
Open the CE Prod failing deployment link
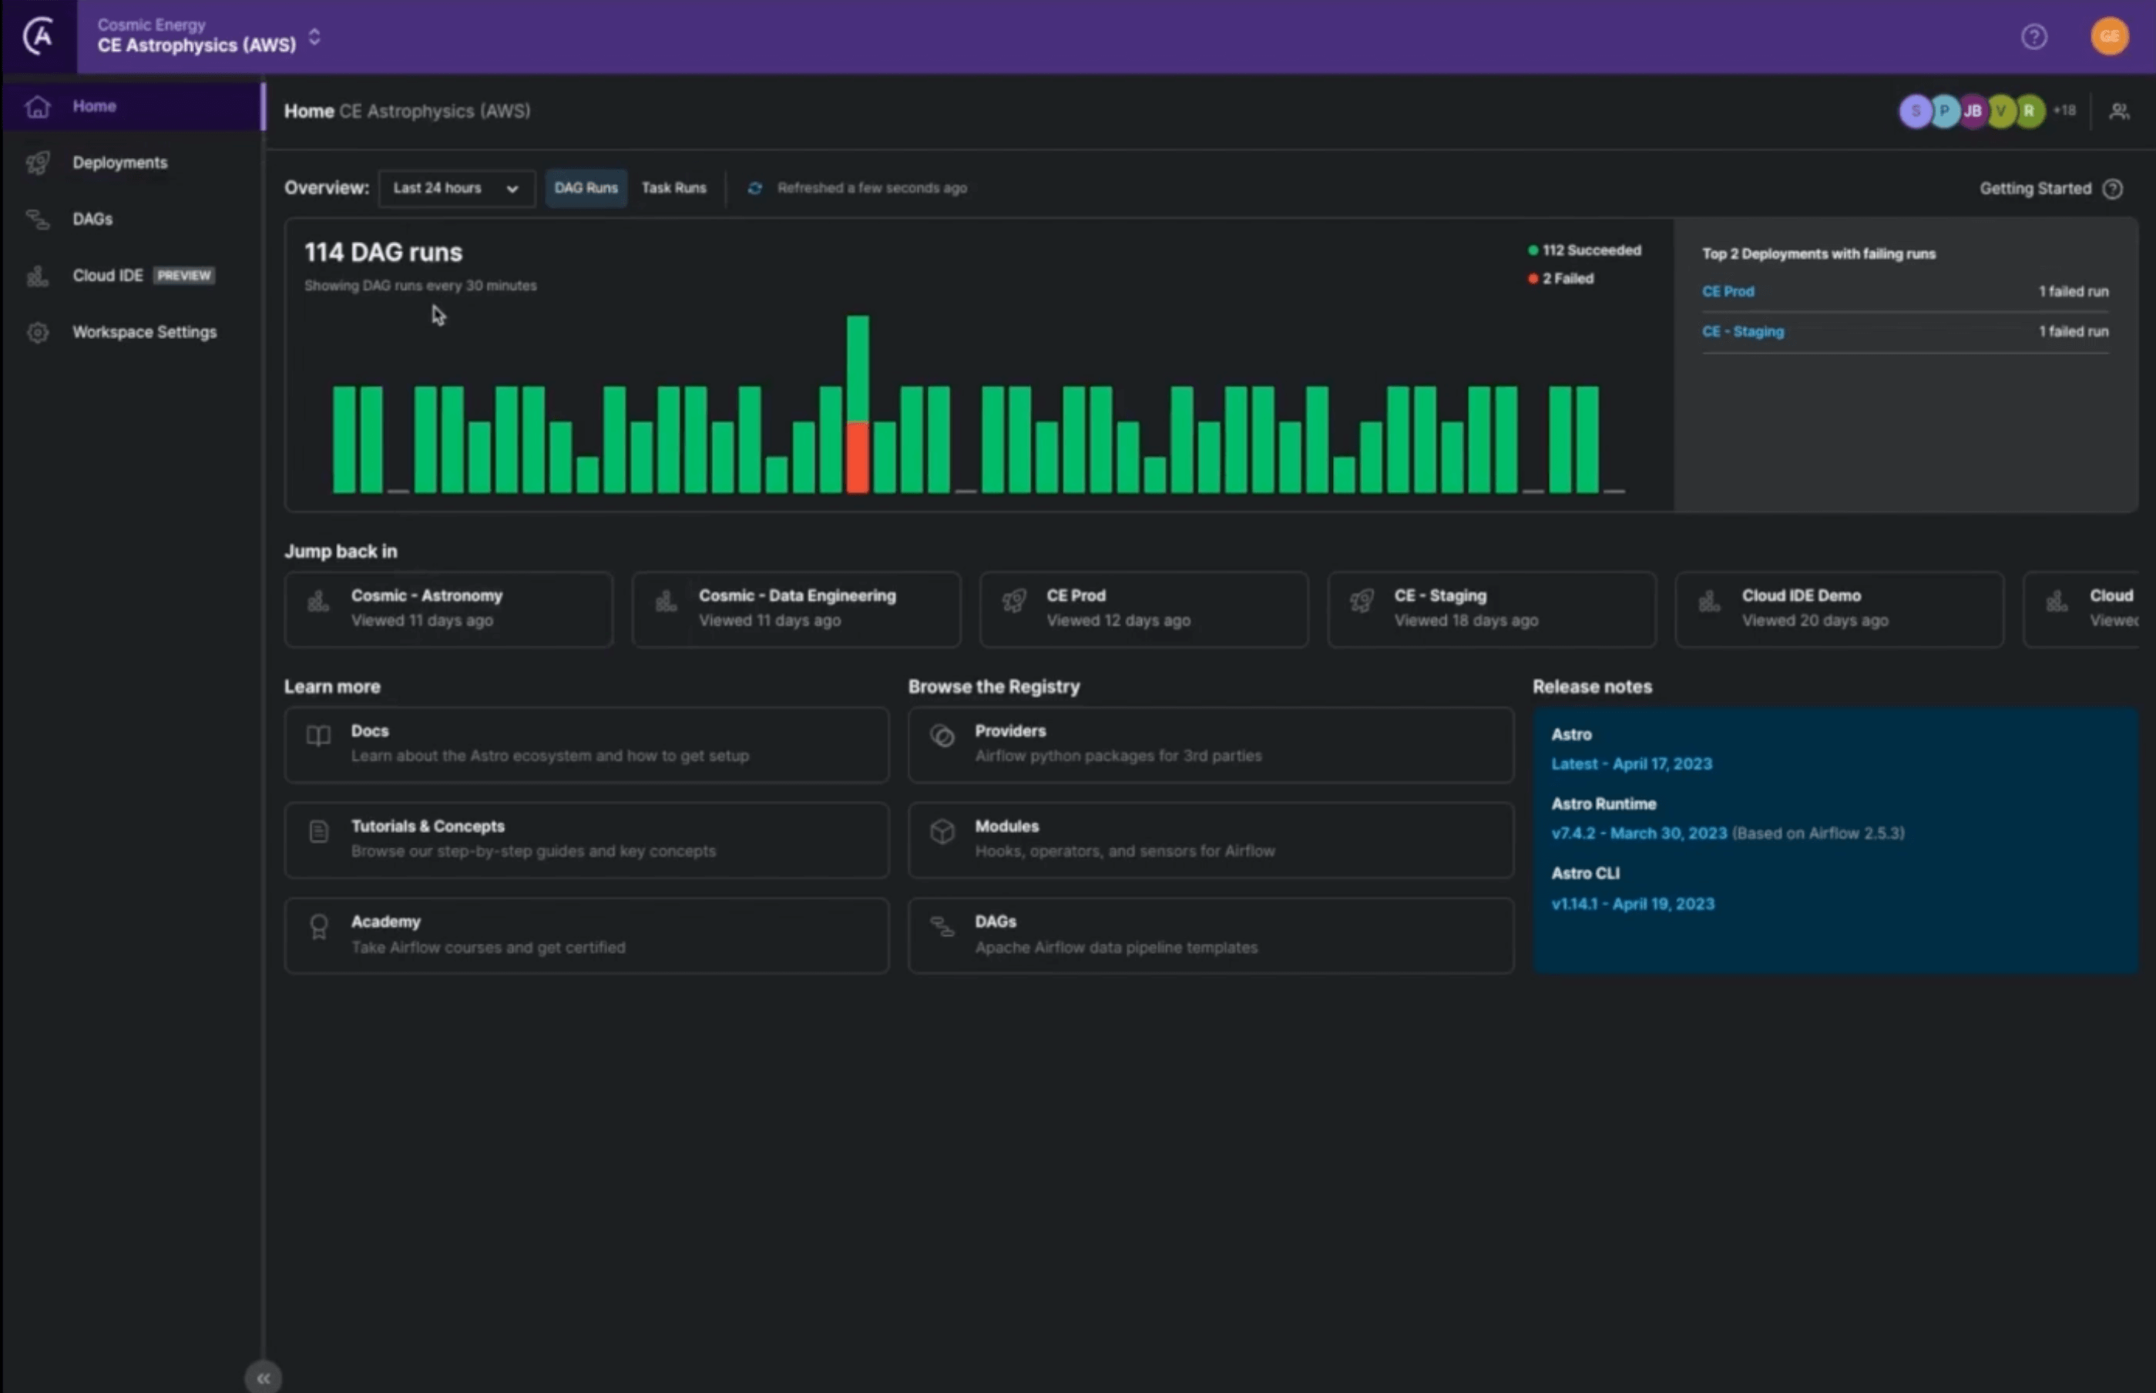tap(1728, 291)
